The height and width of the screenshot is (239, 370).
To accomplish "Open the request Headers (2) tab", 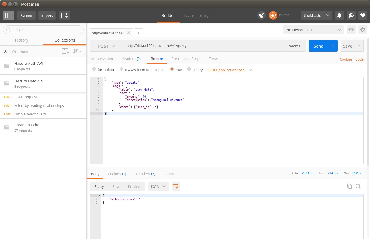I will coord(131,59).
